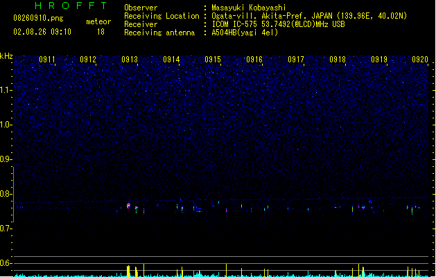Click the Receiving Location label
Screen dimensions: 436x277
pos(162,16)
